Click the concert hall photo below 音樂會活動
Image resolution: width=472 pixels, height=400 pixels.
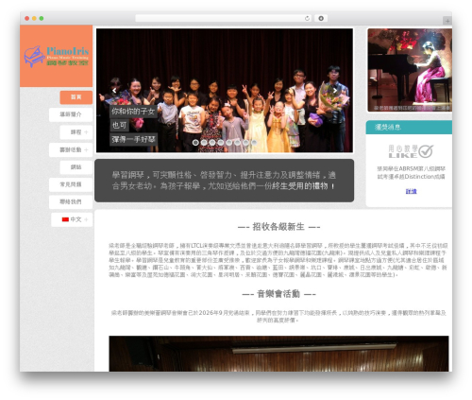278,354
